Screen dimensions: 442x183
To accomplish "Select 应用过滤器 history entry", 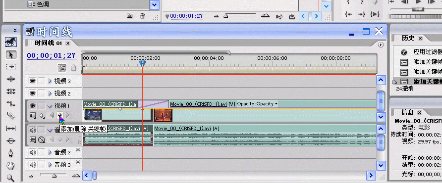I will coord(427,52).
